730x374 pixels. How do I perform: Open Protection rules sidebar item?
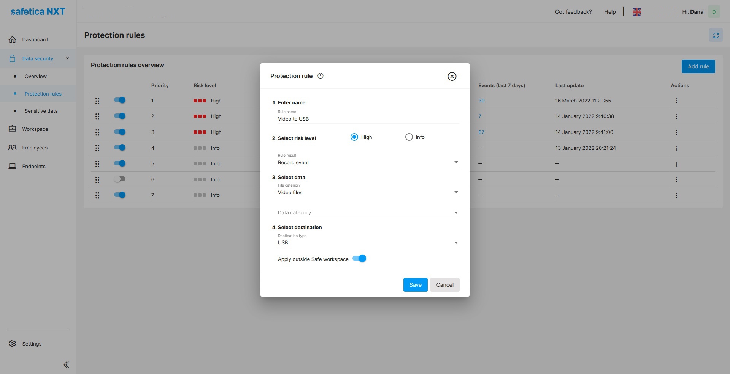(x=43, y=94)
